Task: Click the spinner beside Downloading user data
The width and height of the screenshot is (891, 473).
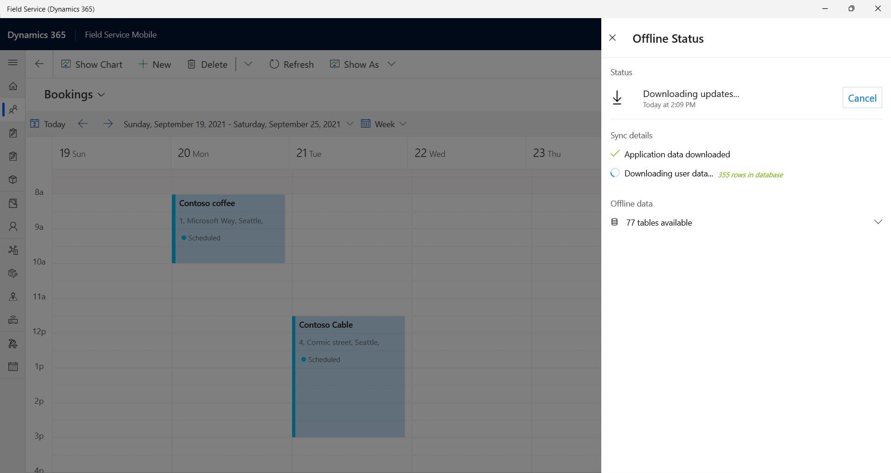Action: pyautogui.click(x=615, y=173)
